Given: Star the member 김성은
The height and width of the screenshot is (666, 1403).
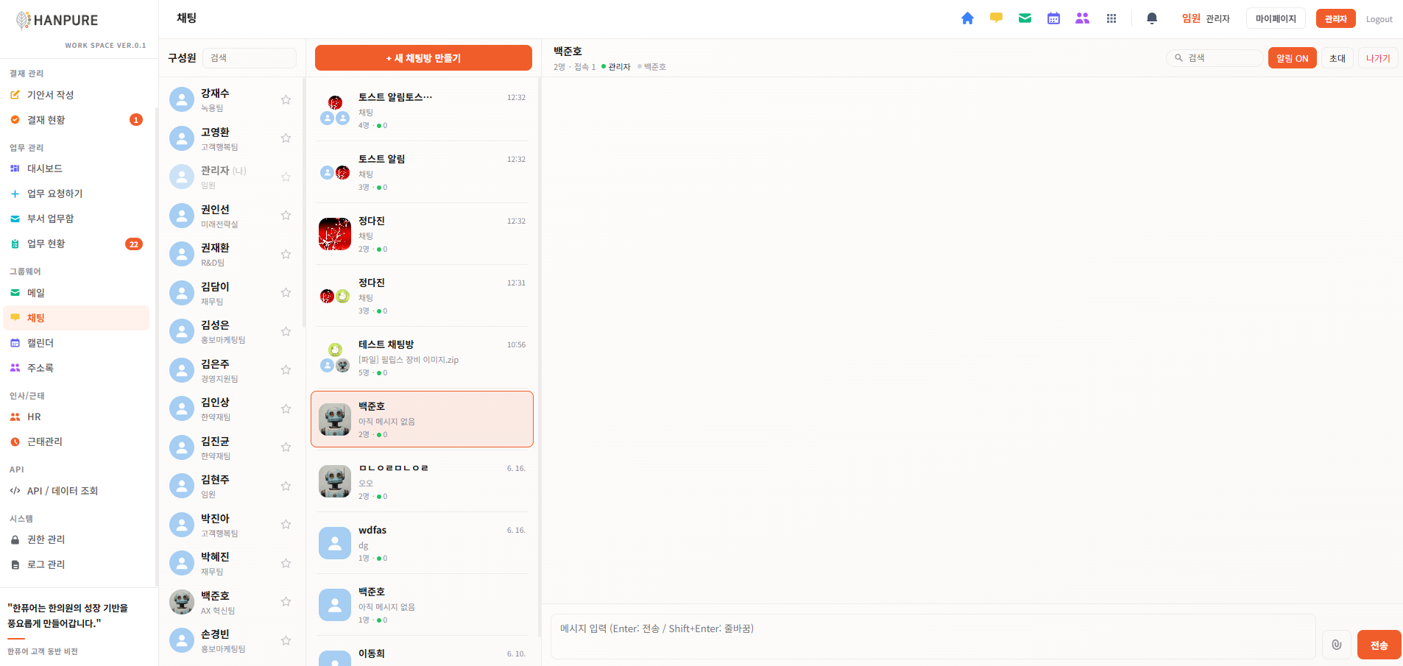Looking at the screenshot, I should [x=286, y=331].
